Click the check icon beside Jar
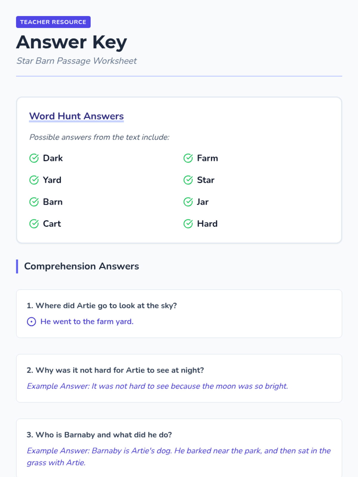 188,202
